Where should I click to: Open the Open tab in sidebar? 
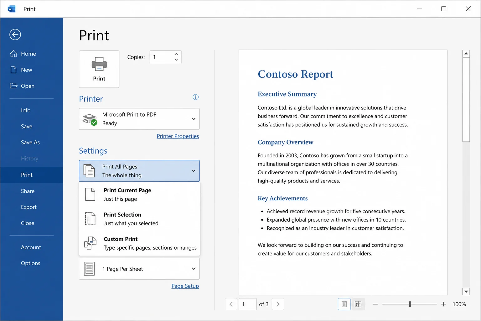click(x=31, y=86)
